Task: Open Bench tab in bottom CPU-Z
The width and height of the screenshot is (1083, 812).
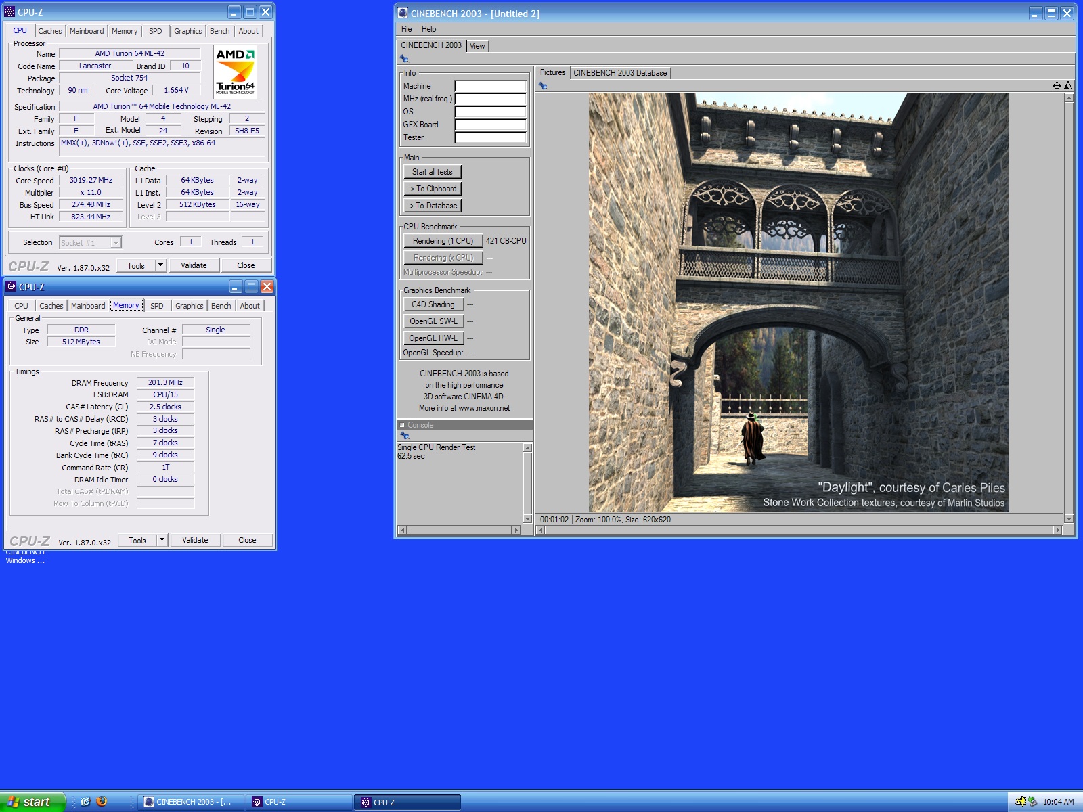Action: click(221, 306)
